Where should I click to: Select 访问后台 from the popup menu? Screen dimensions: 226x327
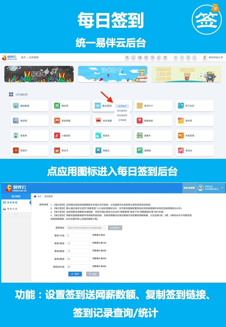point(122,106)
